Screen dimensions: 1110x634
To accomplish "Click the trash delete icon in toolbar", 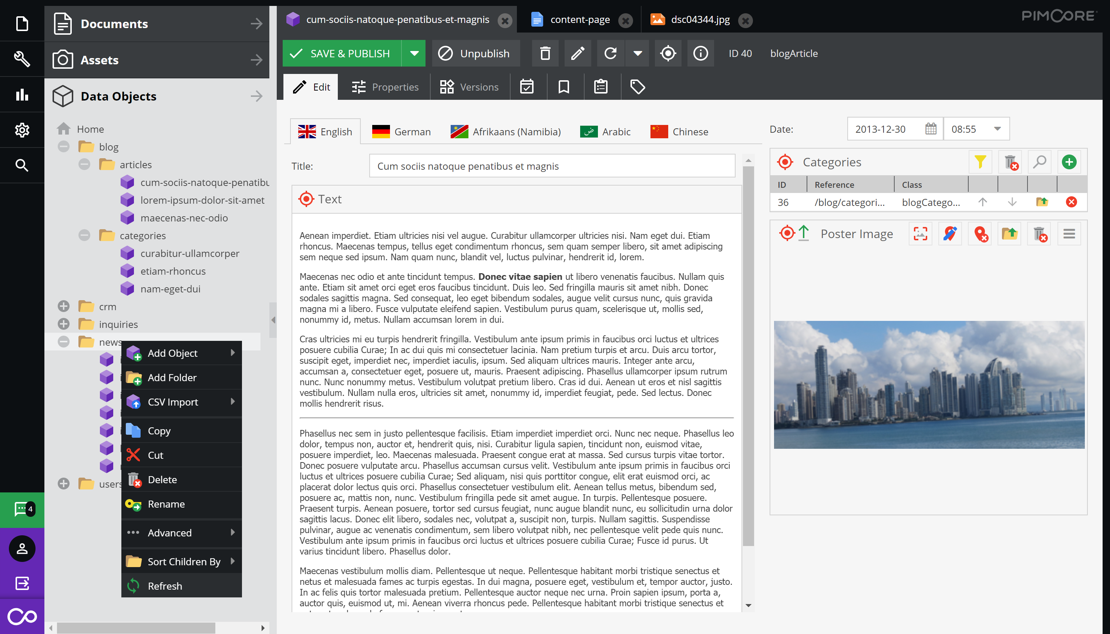I will [545, 53].
